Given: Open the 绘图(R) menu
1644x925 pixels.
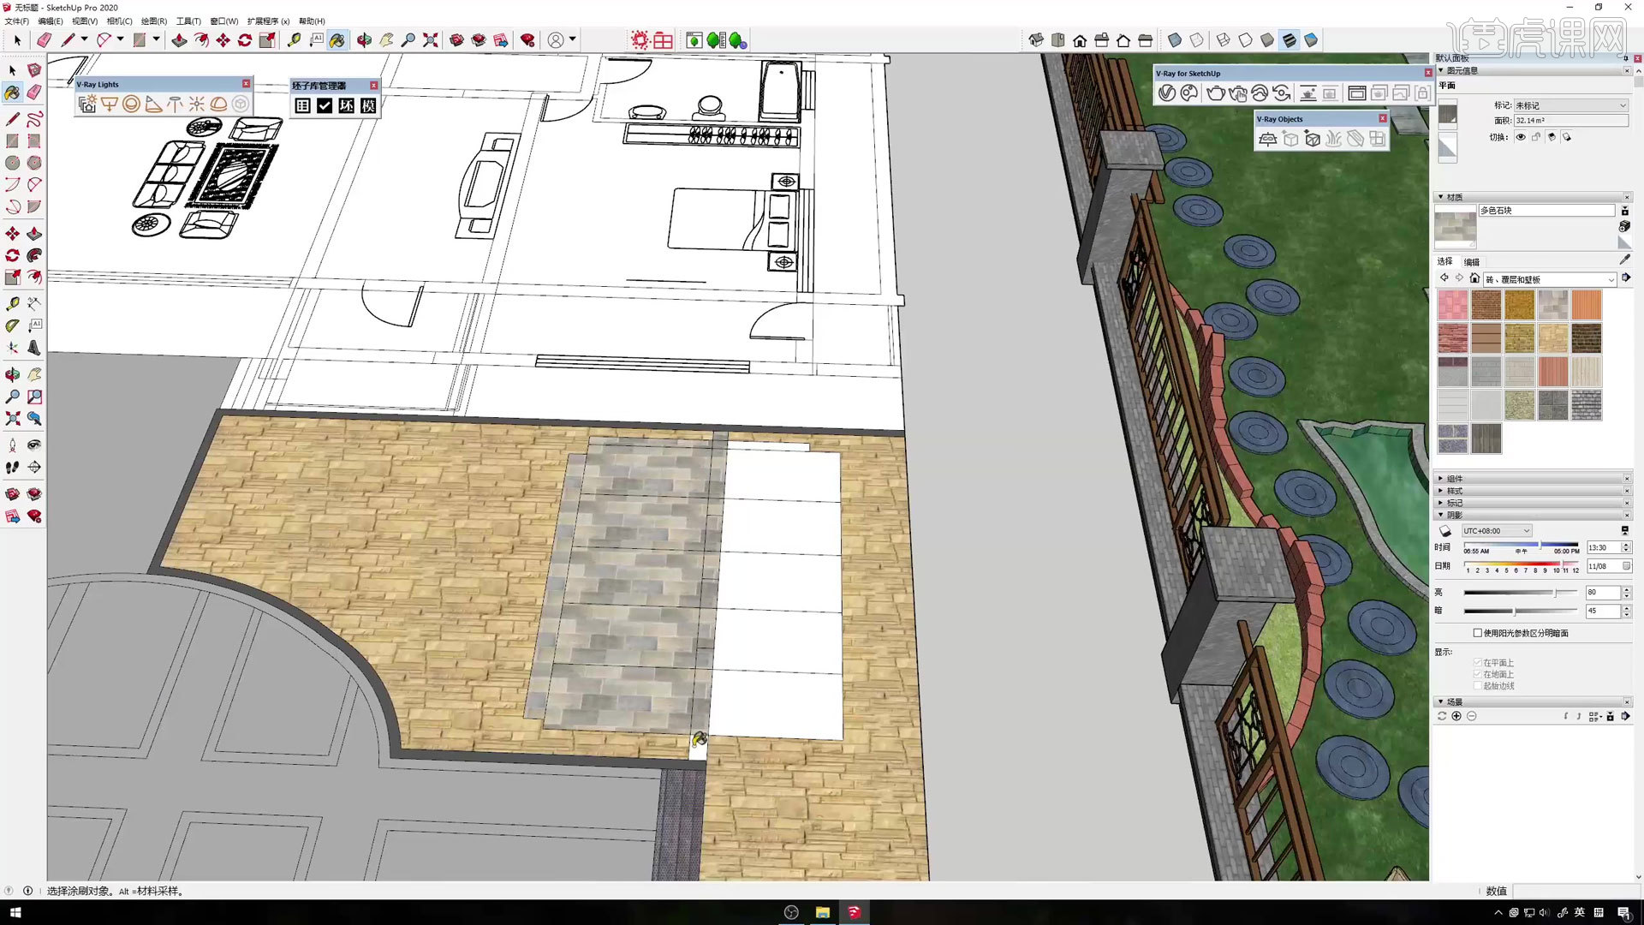Looking at the screenshot, I should pos(154,21).
